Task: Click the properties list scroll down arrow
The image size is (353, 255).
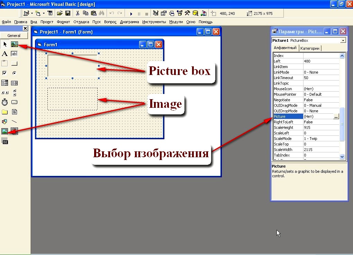Action: click(x=342, y=157)
